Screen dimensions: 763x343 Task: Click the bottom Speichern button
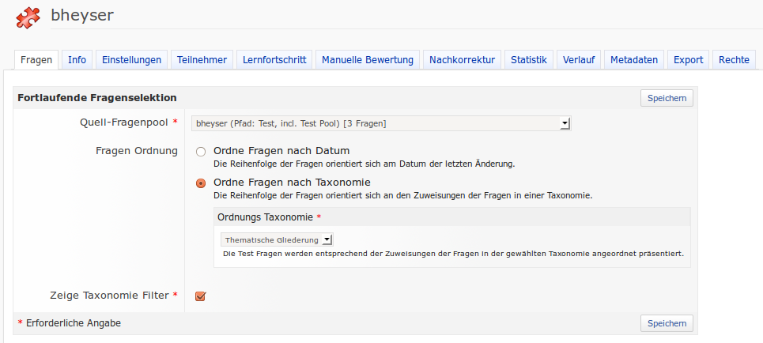[x=667, y=323]
